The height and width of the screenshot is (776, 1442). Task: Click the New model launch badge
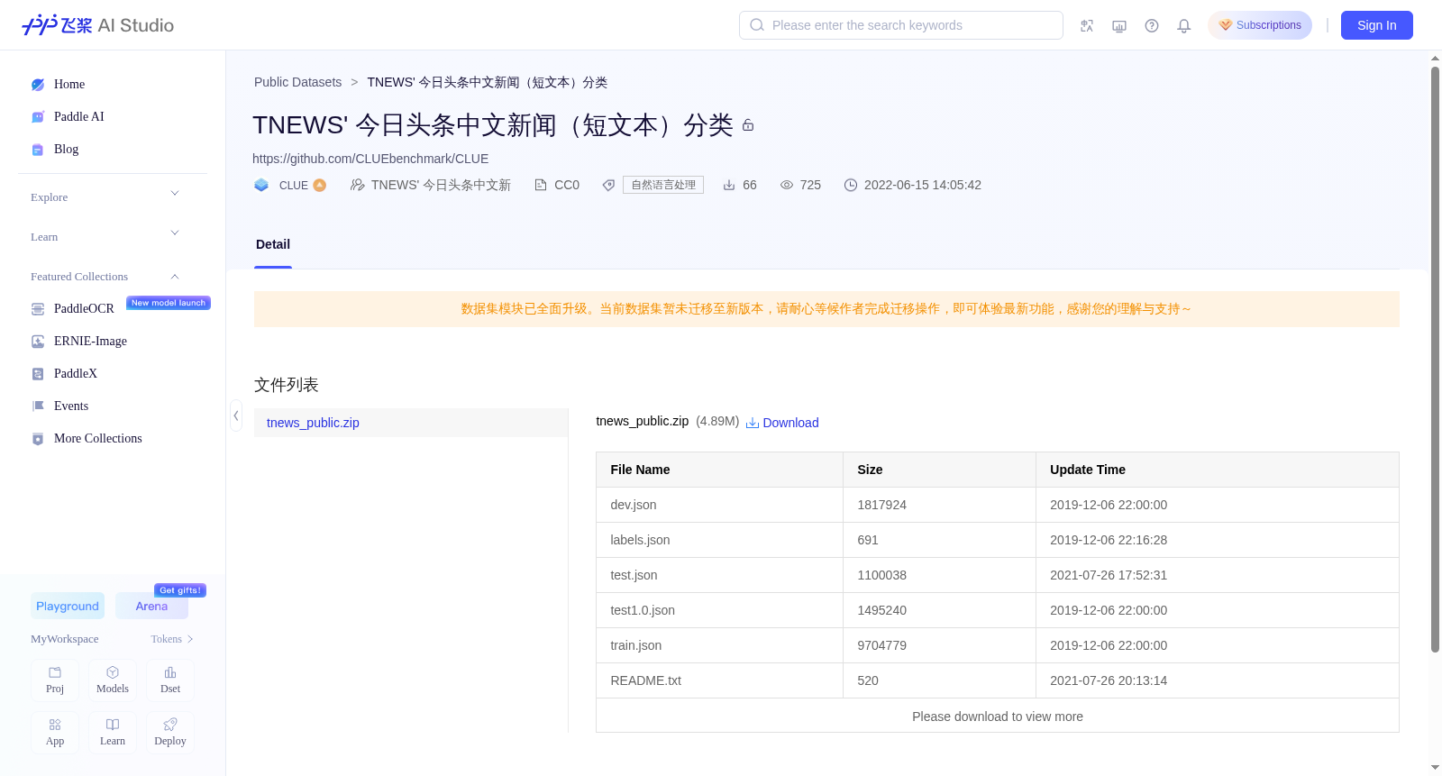(x=169, y=303)
